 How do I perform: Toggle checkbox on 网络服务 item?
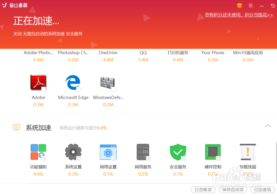[148, 158]
